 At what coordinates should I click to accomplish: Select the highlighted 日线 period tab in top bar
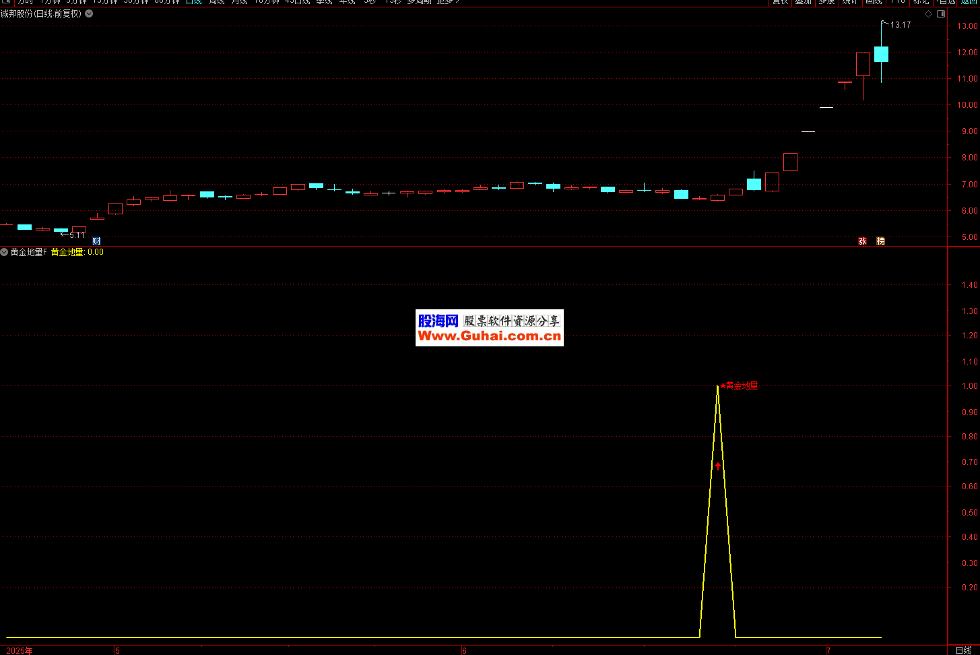193,2
